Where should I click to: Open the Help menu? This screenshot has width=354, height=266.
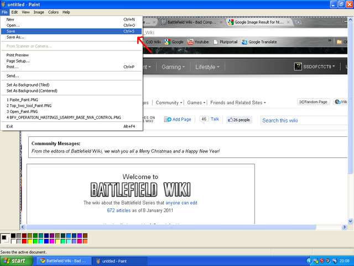(x=66, y=12)
